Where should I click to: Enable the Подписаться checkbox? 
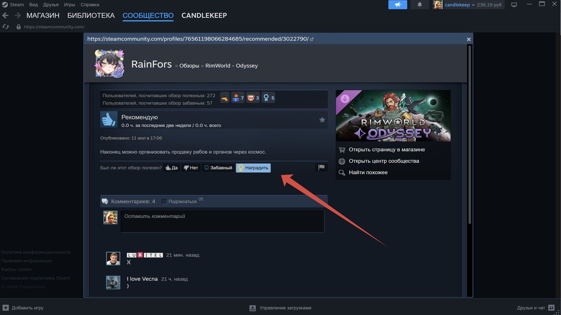coord(164,201)
